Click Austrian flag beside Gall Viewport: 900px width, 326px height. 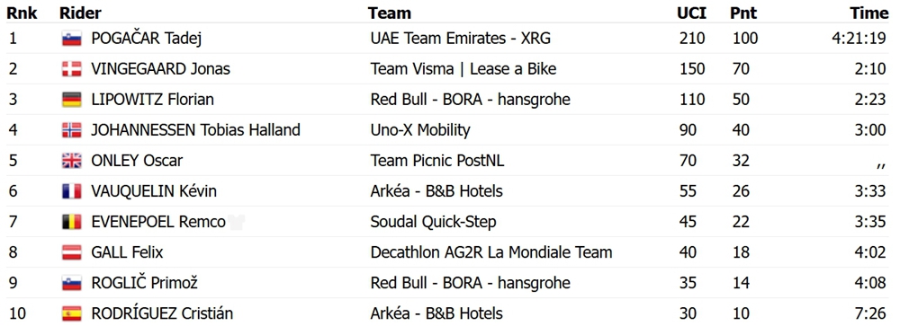coord(72,252)
